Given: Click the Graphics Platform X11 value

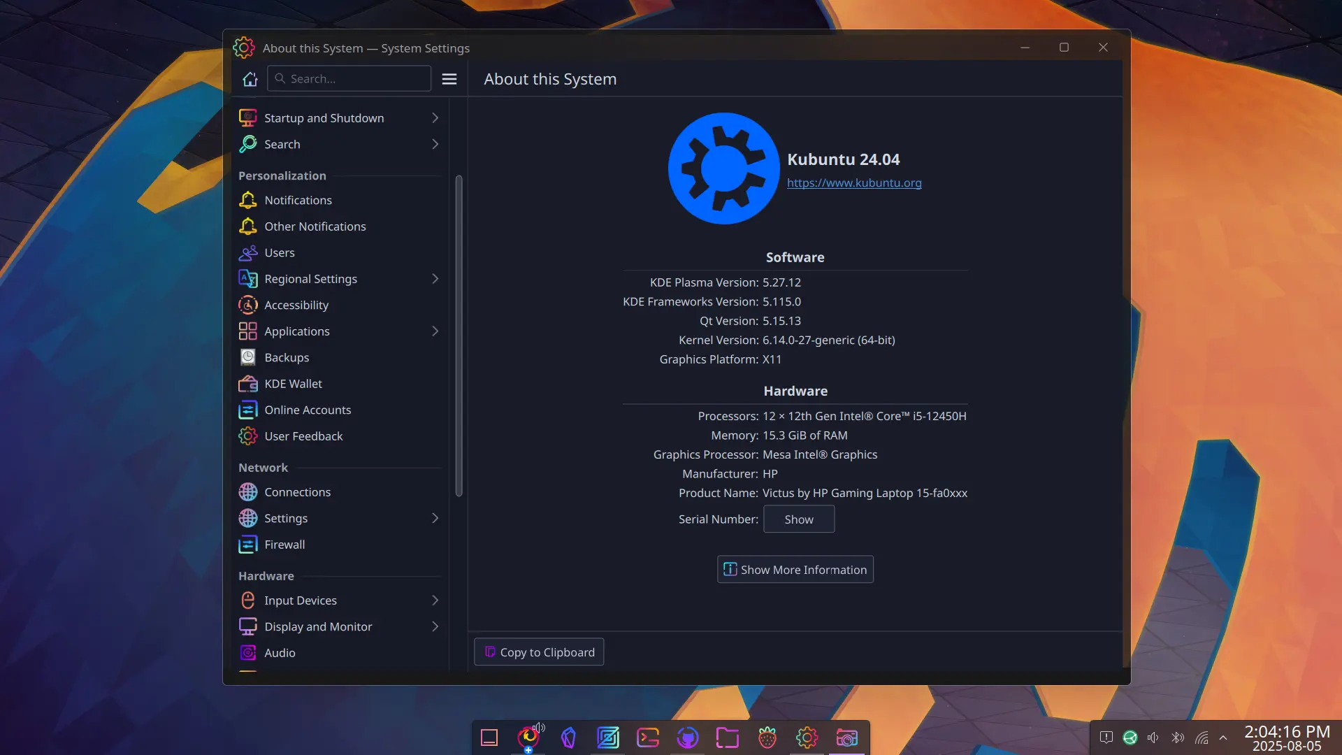Looking at the screenshot, I should (772, 359).
